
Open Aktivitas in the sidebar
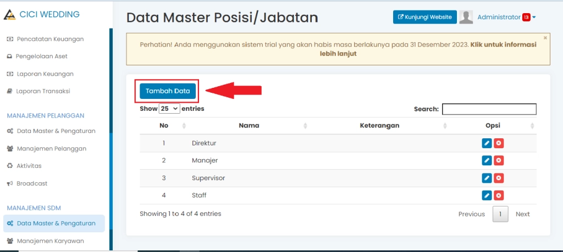24,166
